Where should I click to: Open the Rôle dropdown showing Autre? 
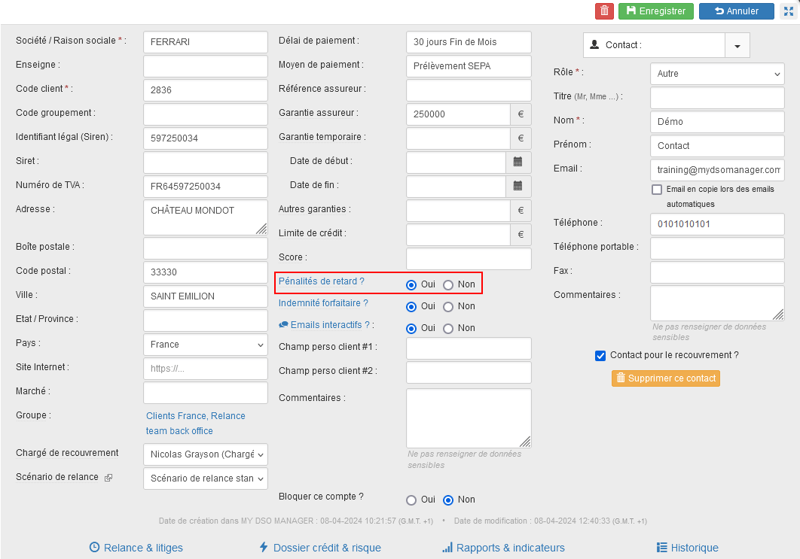coord(716,73)
